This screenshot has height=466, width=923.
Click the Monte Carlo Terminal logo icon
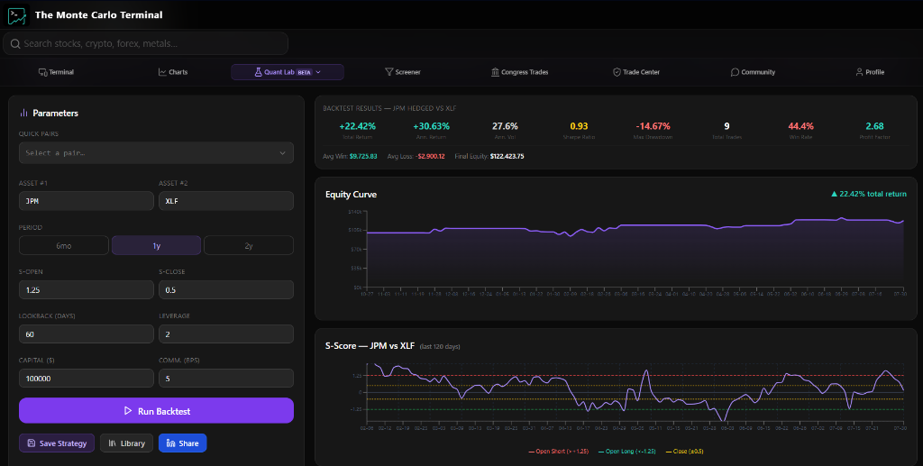pos(16,15)
